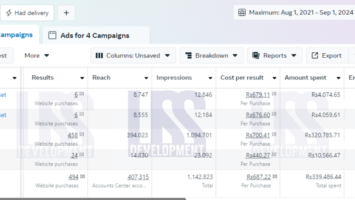Screen dimensions: 355x200
Task: Click the Export button
Action: coord(327,56)
